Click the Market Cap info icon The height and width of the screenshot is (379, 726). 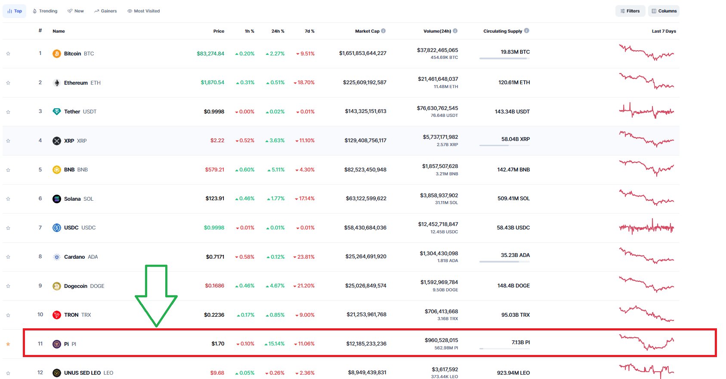click(383, 31)
